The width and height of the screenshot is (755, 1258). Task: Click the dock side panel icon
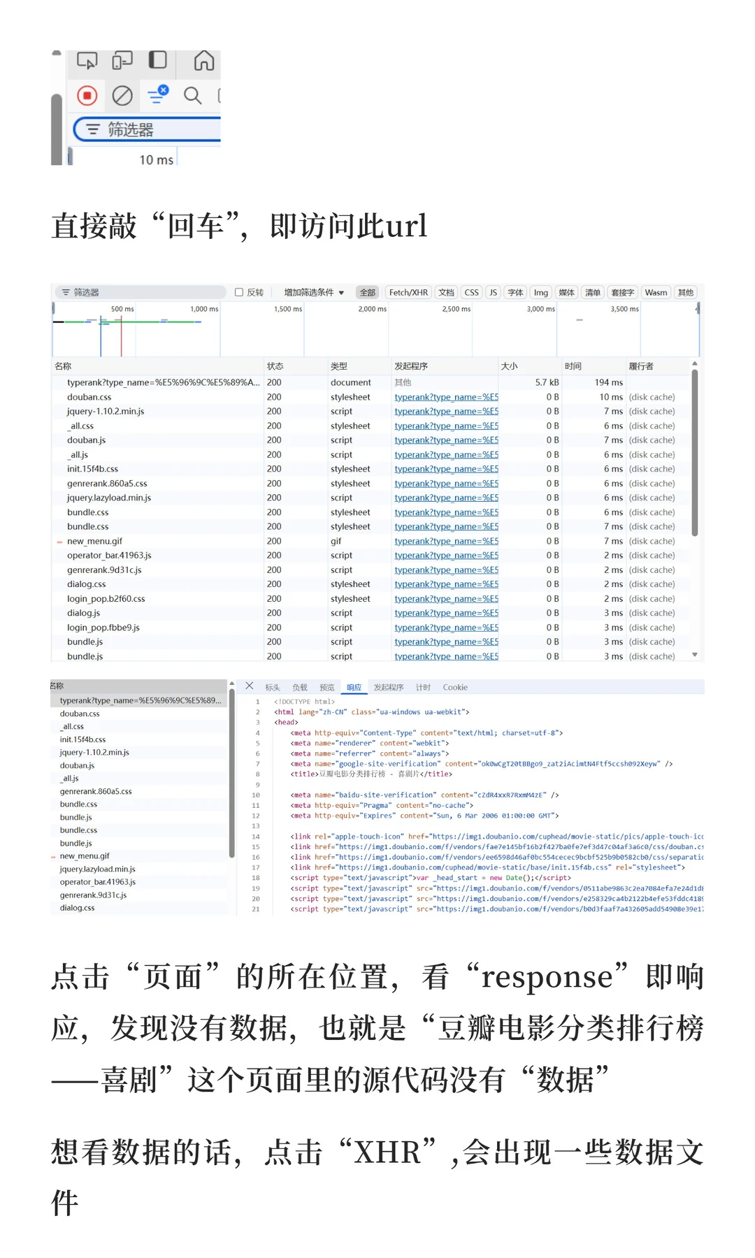(x=158, y=60)
